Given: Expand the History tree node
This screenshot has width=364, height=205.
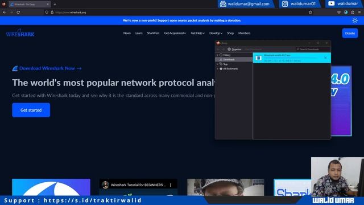Looking at the screenshot, I should (217, 55).
